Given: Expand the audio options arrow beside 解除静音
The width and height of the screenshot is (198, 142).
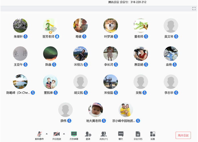Looking at the screenshot, I should (46, 133).
